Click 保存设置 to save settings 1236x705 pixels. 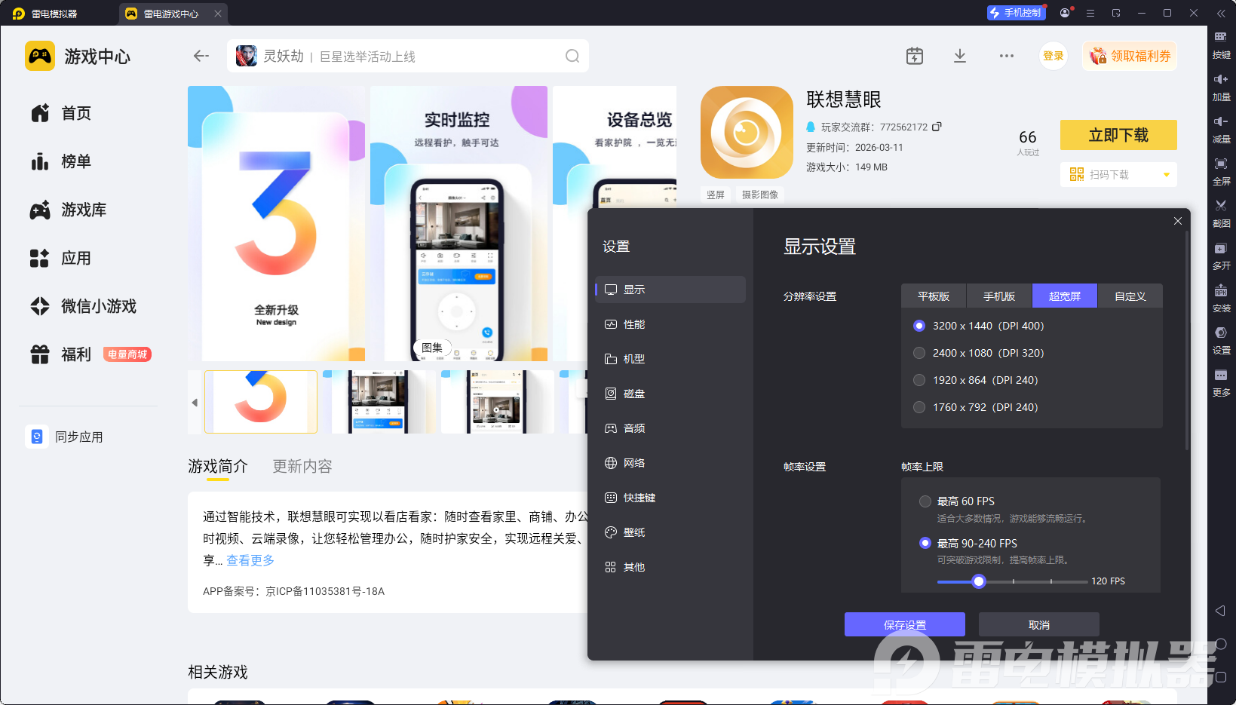905,624
